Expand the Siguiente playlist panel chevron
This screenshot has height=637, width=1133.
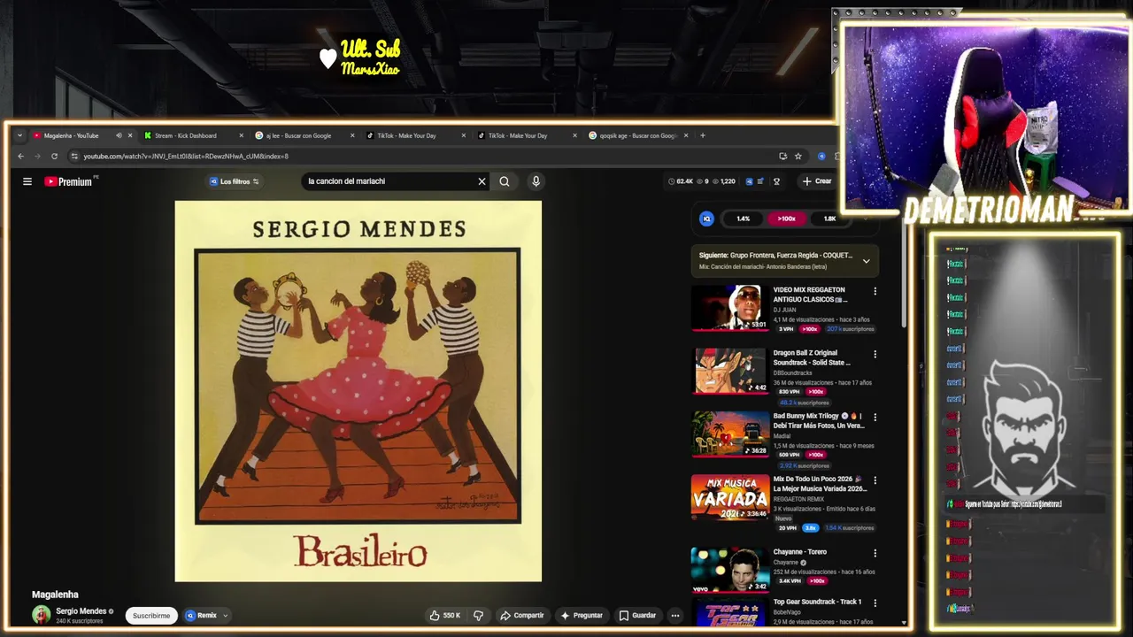coord(867,261)
